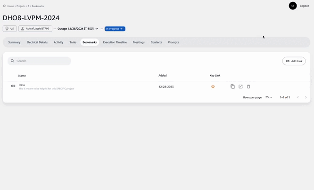
Task: Go to next page of bookmarks
Action: pyautogui.click(x=306, y=97)
